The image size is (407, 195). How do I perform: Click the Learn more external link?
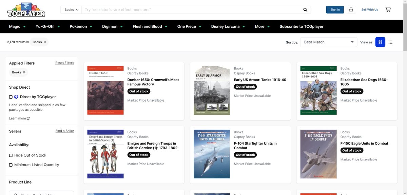(x=19, y=118)
